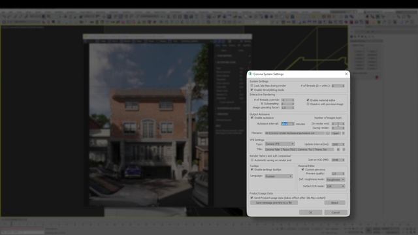Click the 'Size on HDD' spinner field

point(338,160)
